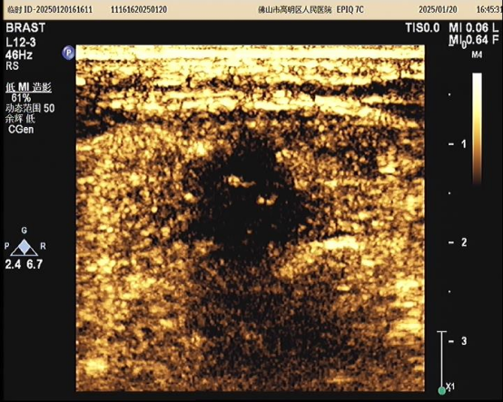Click the P label left of the triangle
The height and width of the screenshot is (402, 503).
tap(7, 246)
